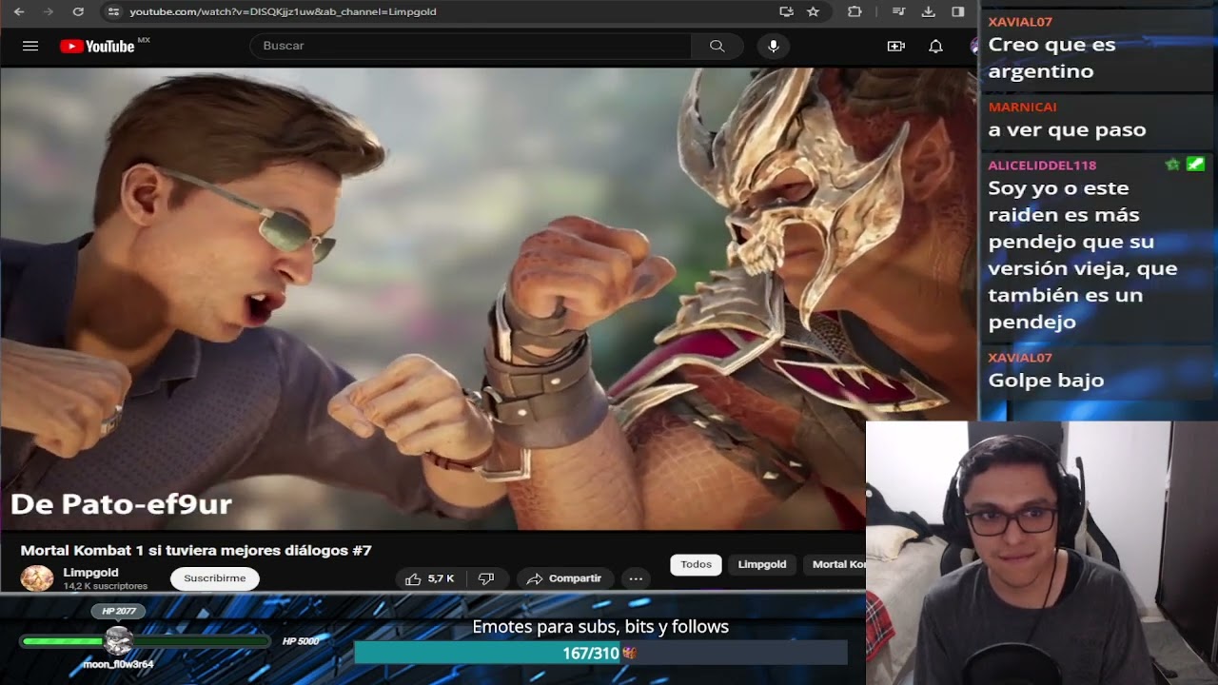Bookmark this page with the star icon
1218x685 pixels.
(x=813, y=11)
